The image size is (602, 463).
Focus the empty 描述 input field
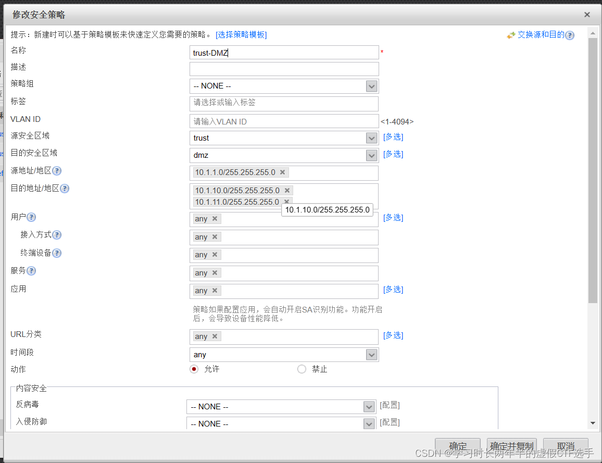(x=284, y=69)
